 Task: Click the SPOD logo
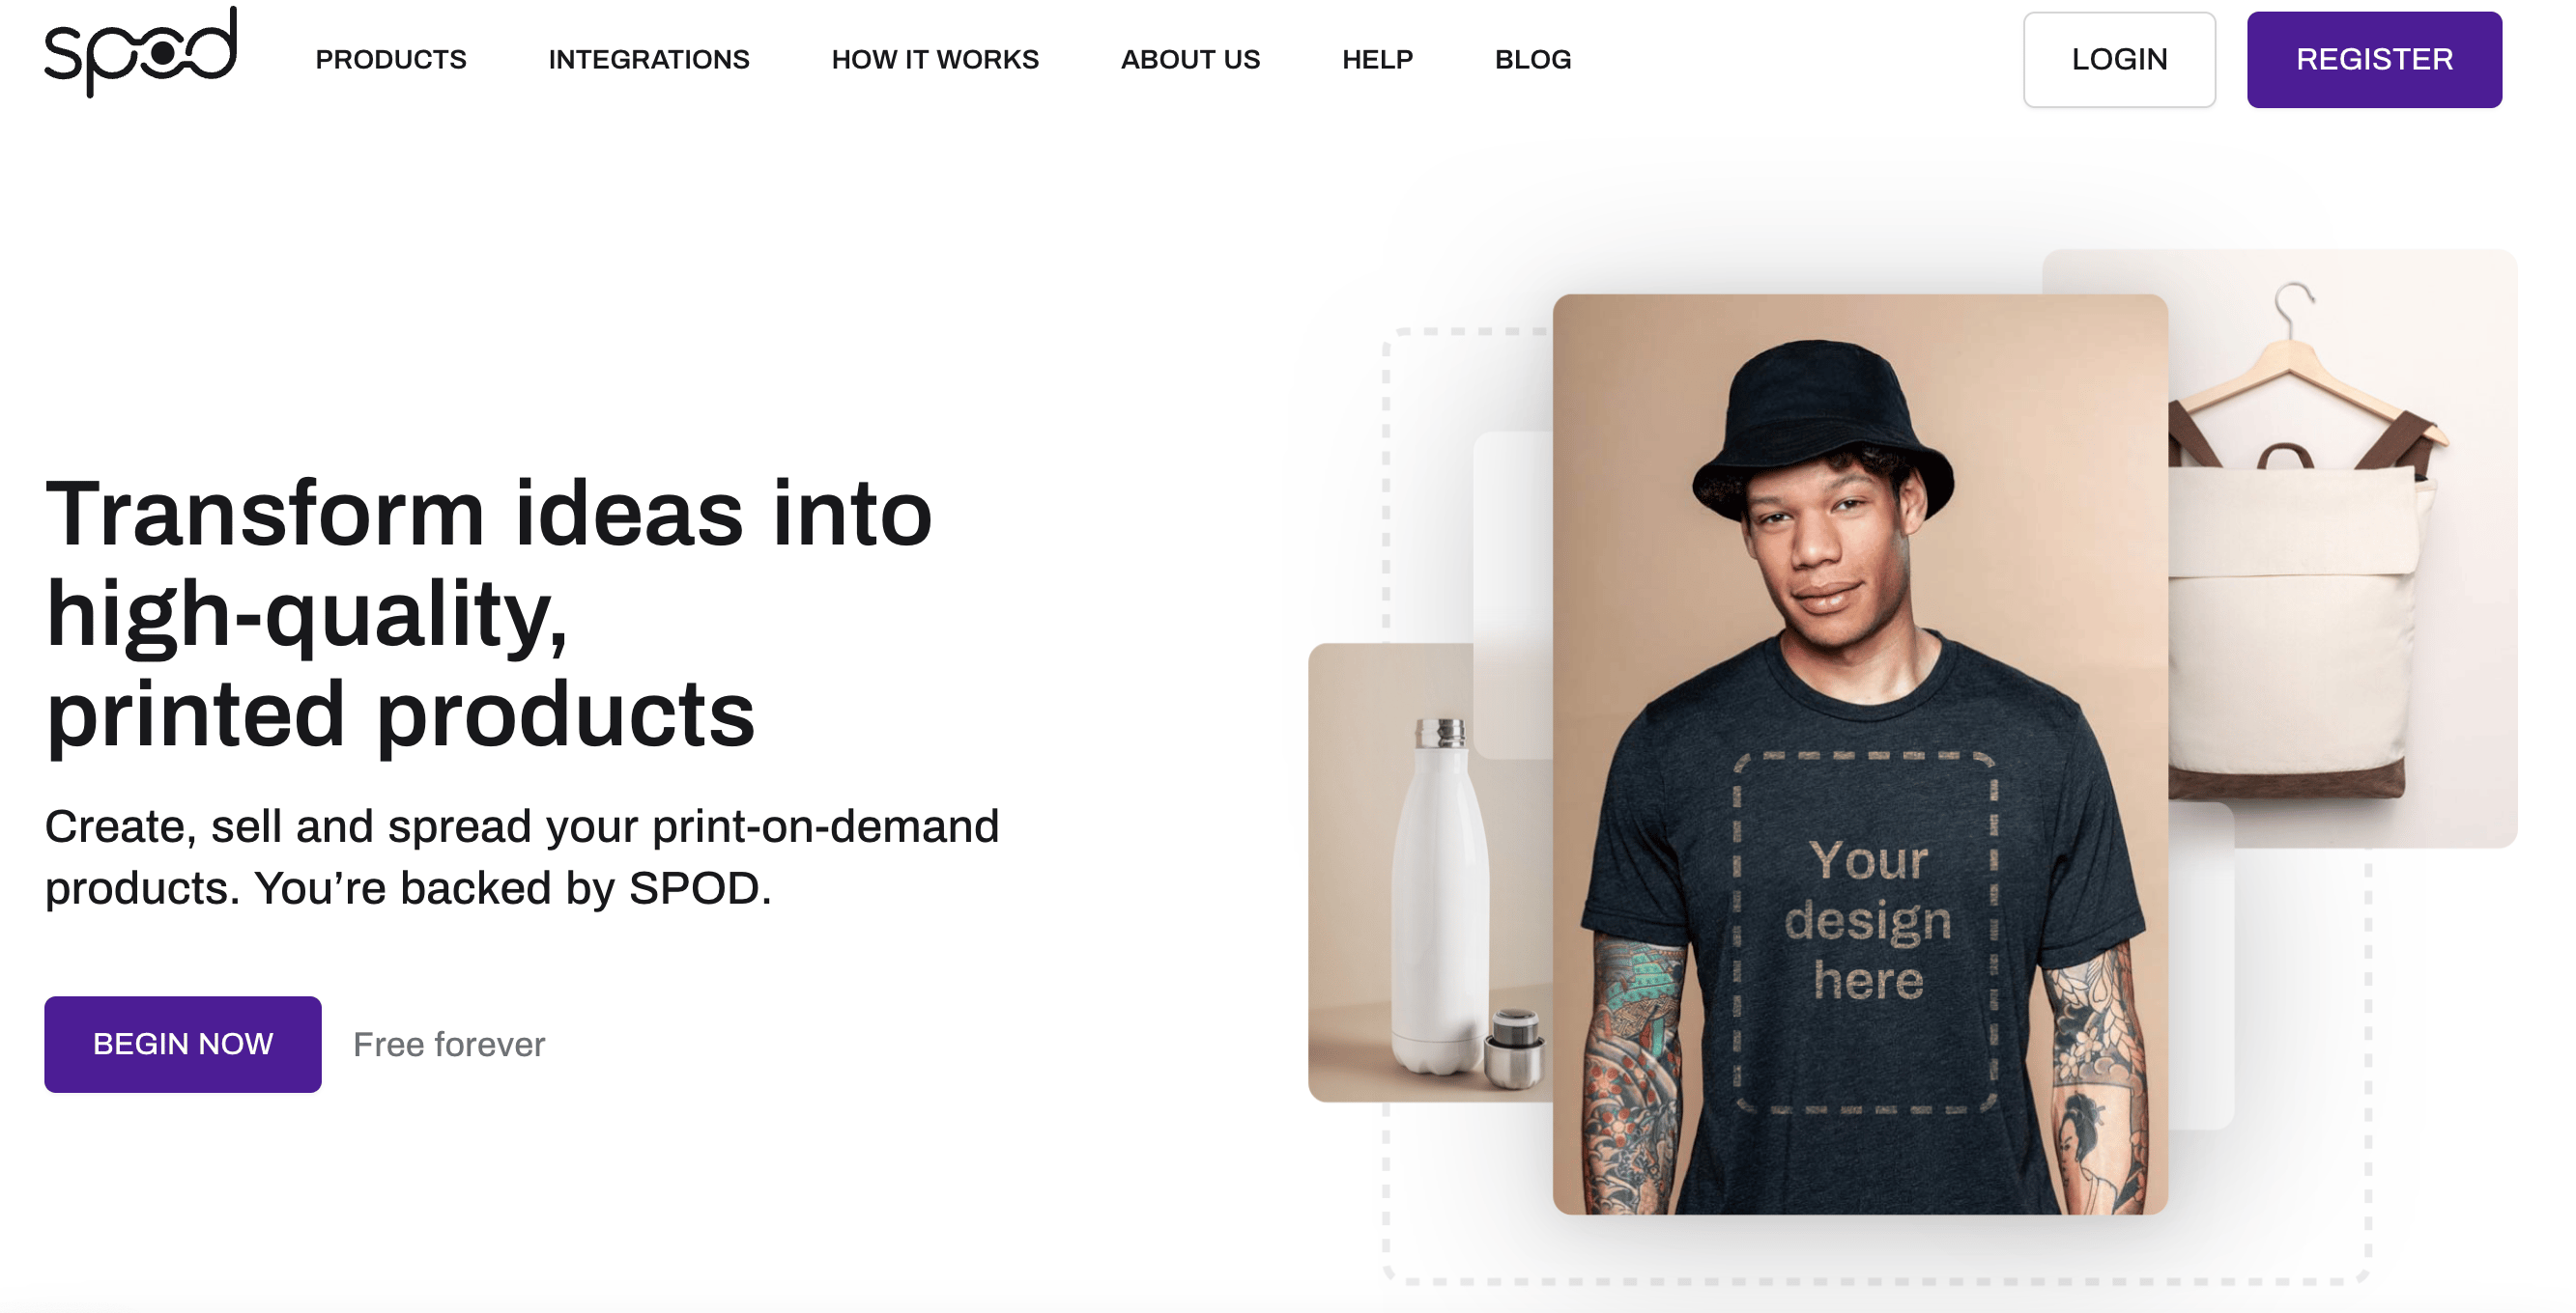pos(141,52)
